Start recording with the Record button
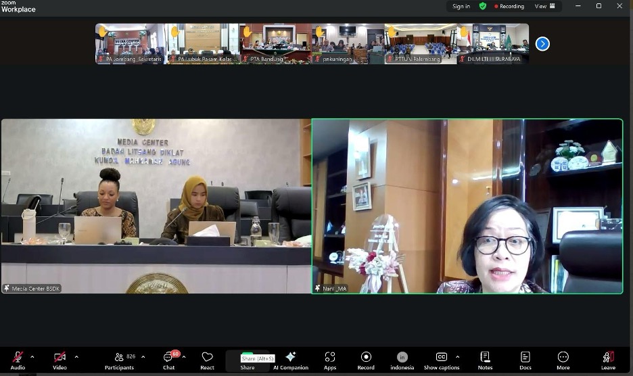633x376 pixels. 366,360
